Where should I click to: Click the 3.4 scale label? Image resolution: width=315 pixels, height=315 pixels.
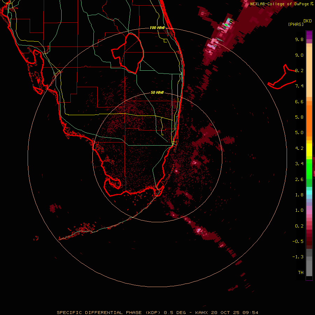click(299, 164)
